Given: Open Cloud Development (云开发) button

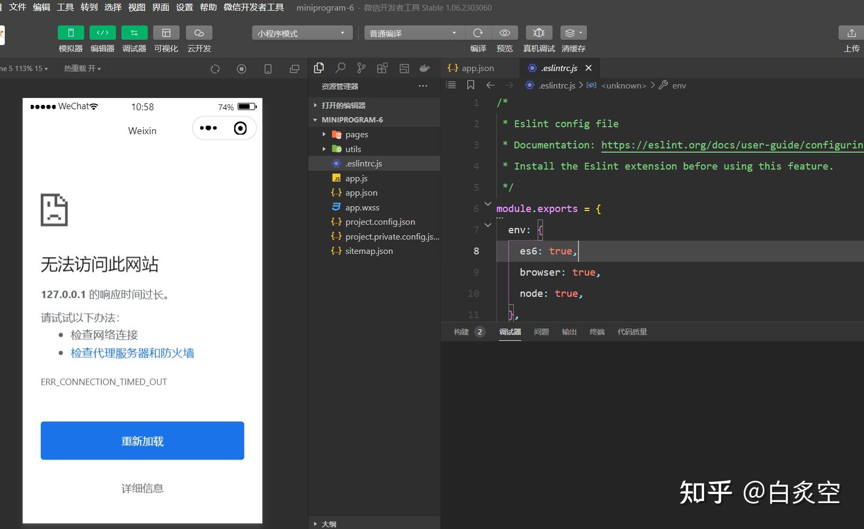Looking at the screenshot, I should tap(199, 33).
